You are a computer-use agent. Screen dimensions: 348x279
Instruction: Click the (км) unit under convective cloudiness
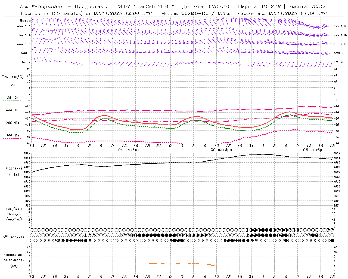point(14,265)
